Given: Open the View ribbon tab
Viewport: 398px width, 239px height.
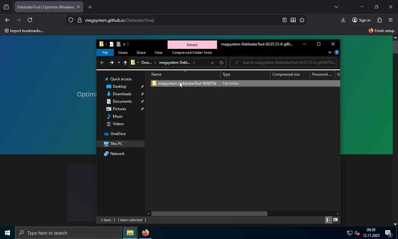Looking at the screenshot, I should [x=158, y=53].
